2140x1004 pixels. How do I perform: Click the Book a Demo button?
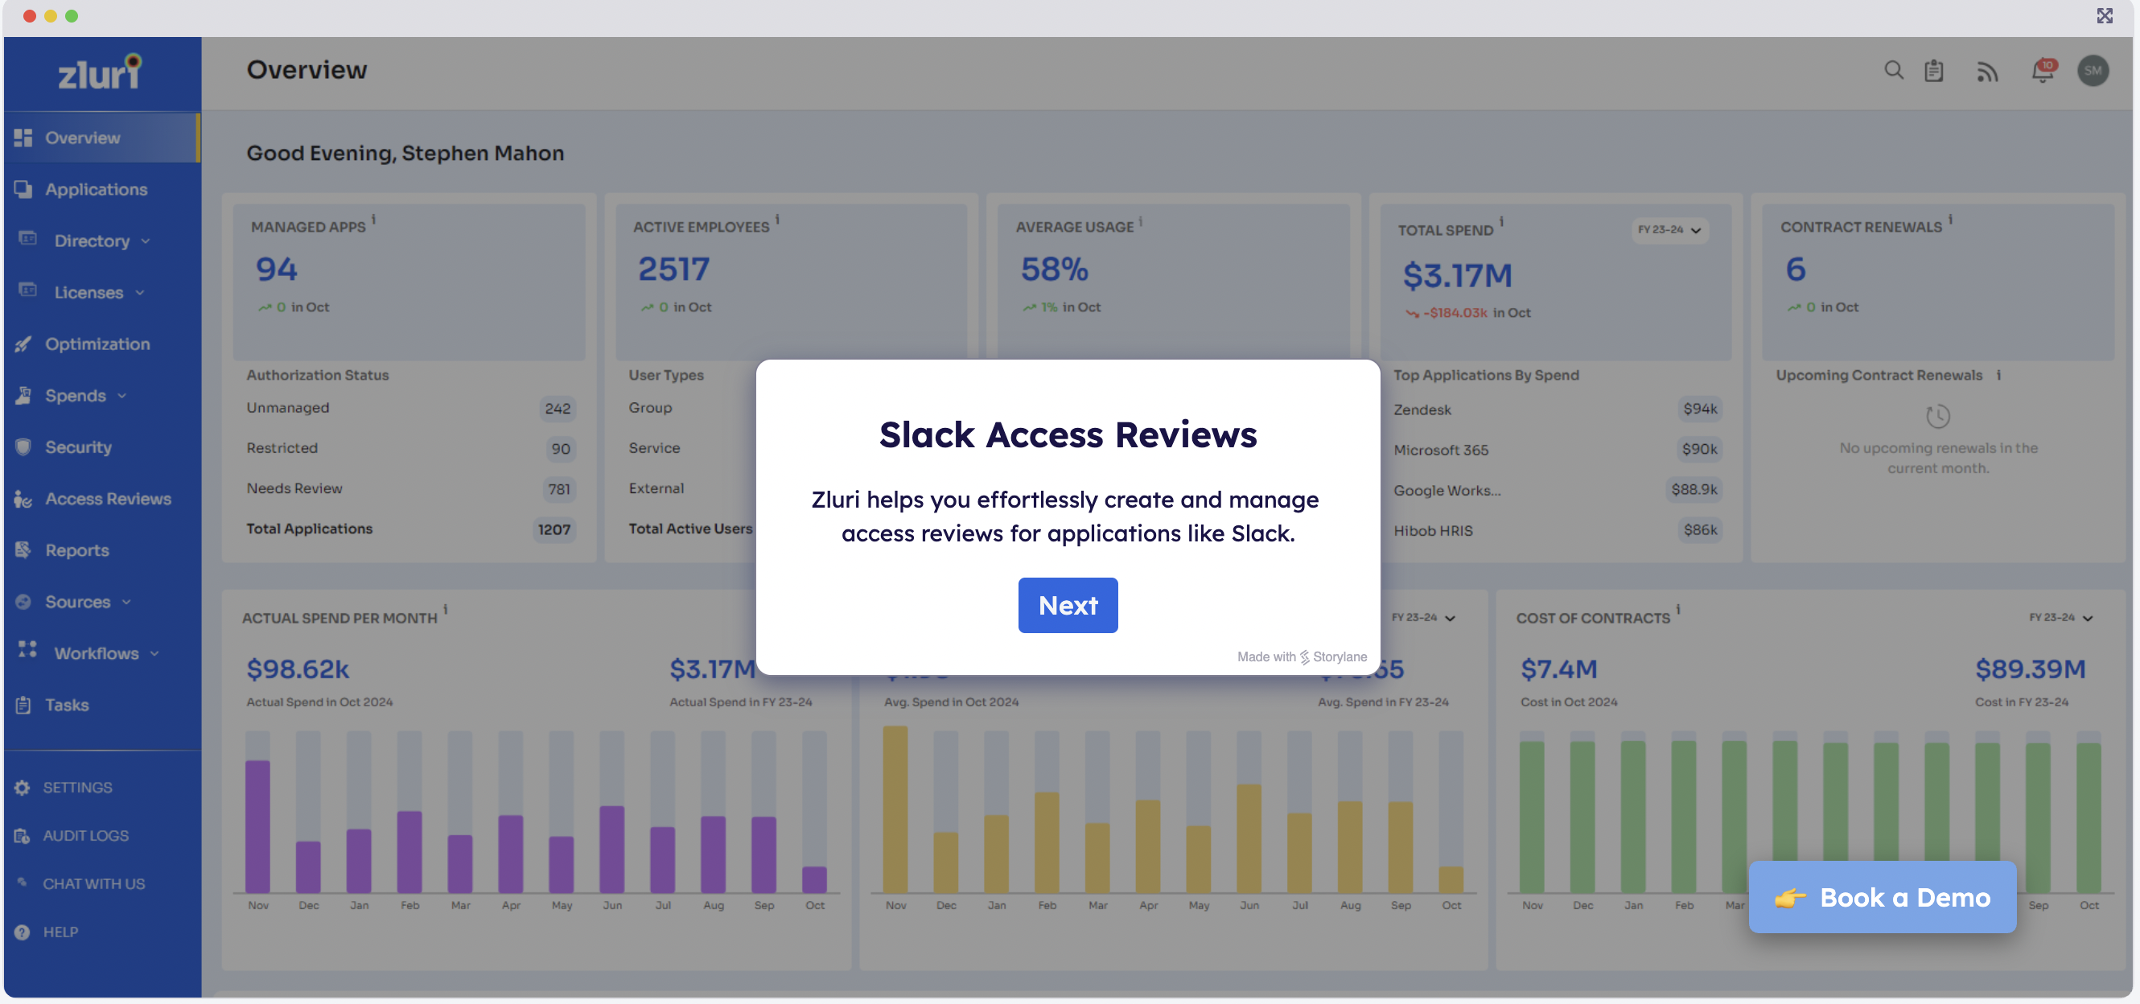click(1883, 897)
